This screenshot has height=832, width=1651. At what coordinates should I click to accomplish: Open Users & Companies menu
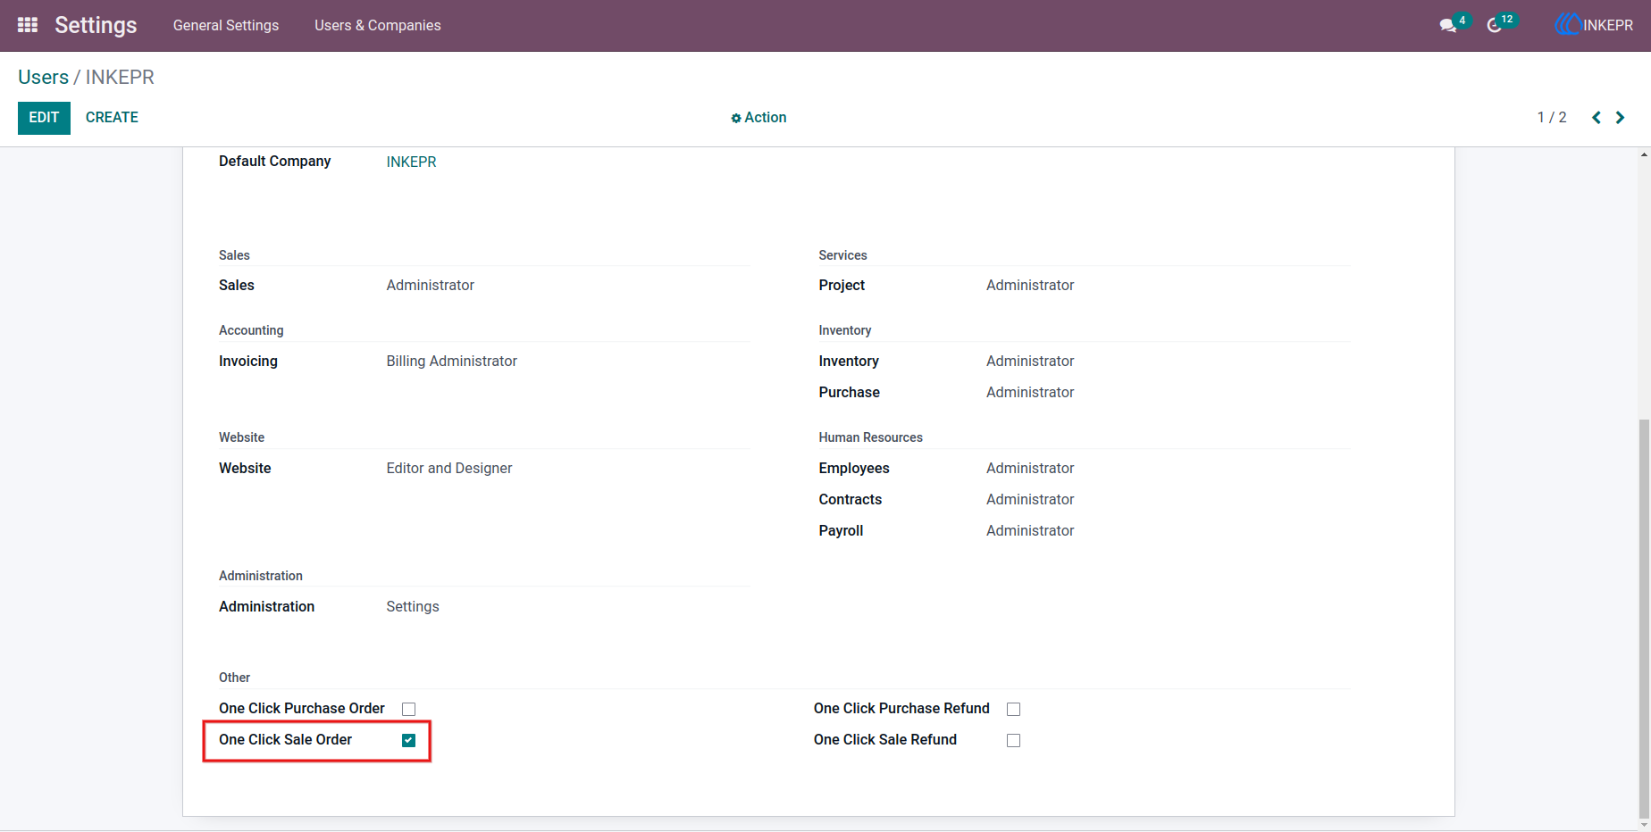pyautogui.click(x=378, y=25)
